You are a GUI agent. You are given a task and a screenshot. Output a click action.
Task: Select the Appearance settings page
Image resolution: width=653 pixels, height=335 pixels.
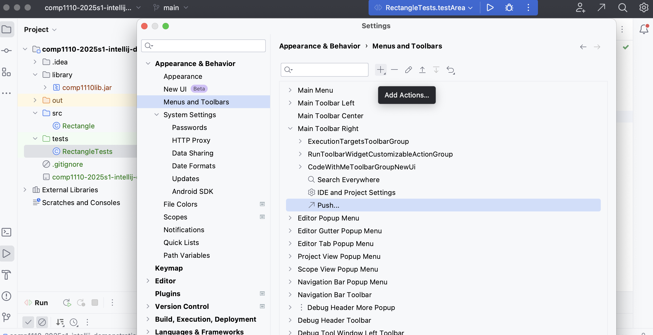click(x=183, y=76)
